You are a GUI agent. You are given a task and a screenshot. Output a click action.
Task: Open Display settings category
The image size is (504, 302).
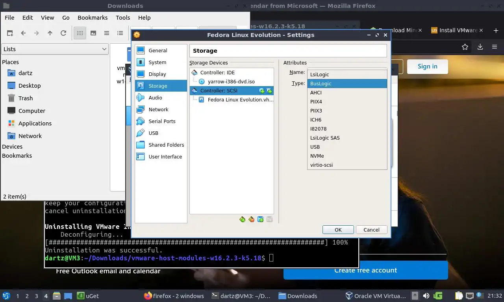coord(161,74)
